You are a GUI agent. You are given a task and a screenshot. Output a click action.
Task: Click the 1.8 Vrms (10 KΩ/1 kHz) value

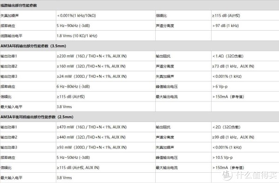pyautogui.click(x=77, y=36)
